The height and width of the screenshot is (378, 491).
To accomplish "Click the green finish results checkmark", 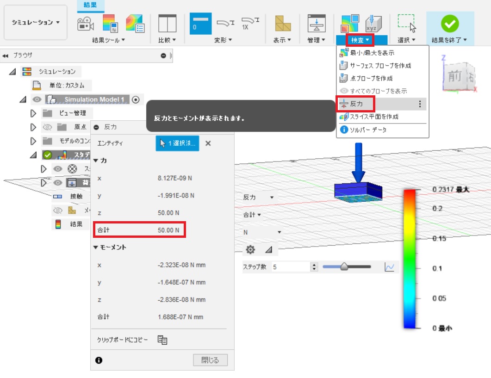I will (x=450, y=24).
